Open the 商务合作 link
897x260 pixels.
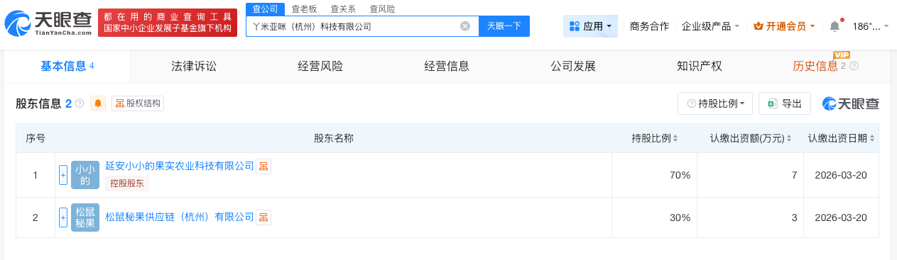(x=649, y=26)
